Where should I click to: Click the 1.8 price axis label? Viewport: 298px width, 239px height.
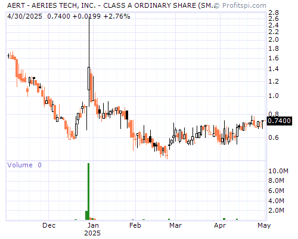(x=274, y=48)
